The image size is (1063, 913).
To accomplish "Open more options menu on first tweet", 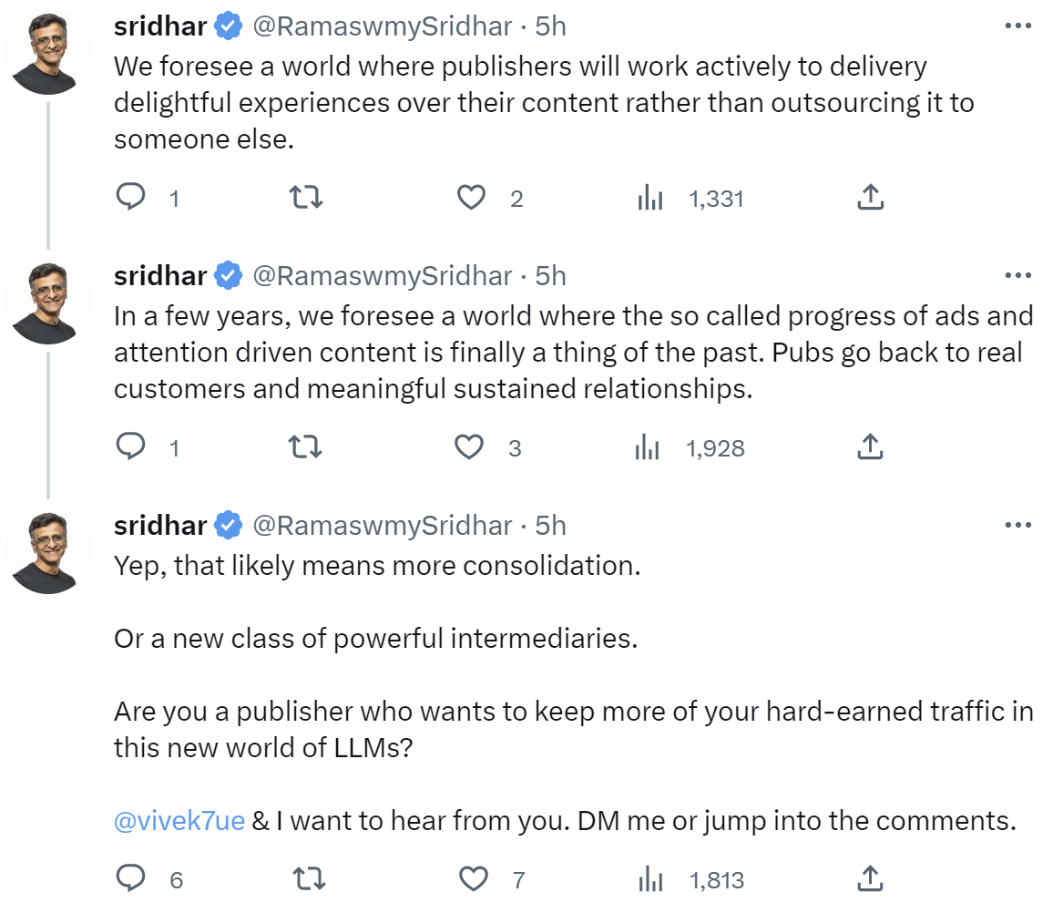I will [1017, 26].
